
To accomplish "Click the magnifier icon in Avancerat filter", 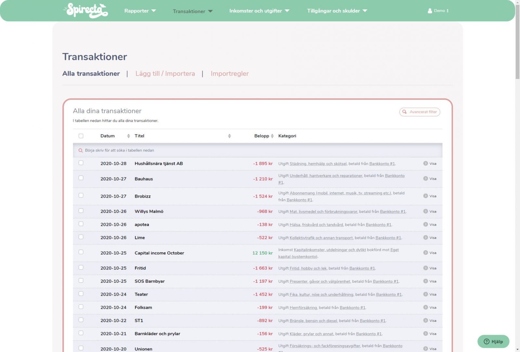I will click(x=405, y=112).
